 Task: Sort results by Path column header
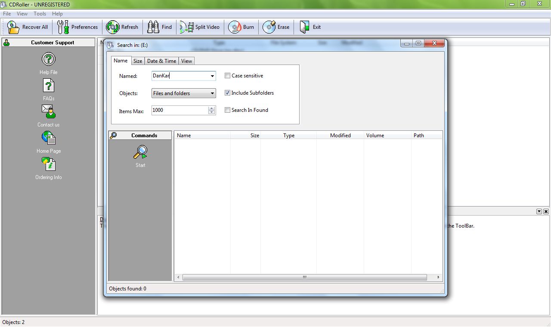coord(427,135)
